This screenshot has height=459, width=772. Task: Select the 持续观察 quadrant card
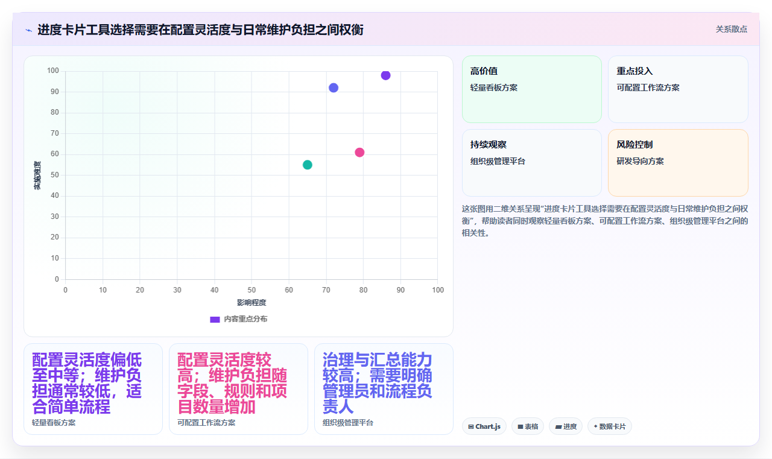tap(532, 163)
